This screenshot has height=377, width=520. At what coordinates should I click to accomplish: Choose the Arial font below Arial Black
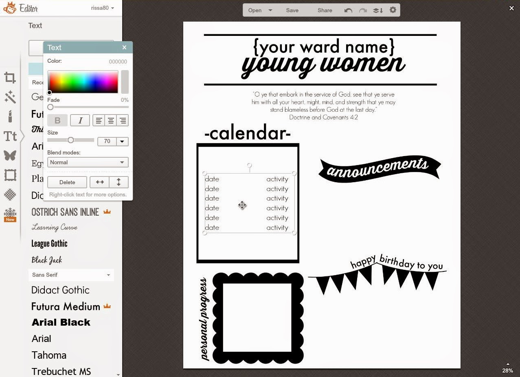coord(42,339)
